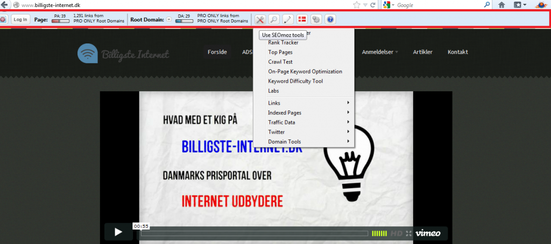Click the '1,291 links from' text

tap(88, 16)
